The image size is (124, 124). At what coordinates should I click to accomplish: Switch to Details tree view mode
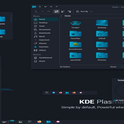point(69,11)
